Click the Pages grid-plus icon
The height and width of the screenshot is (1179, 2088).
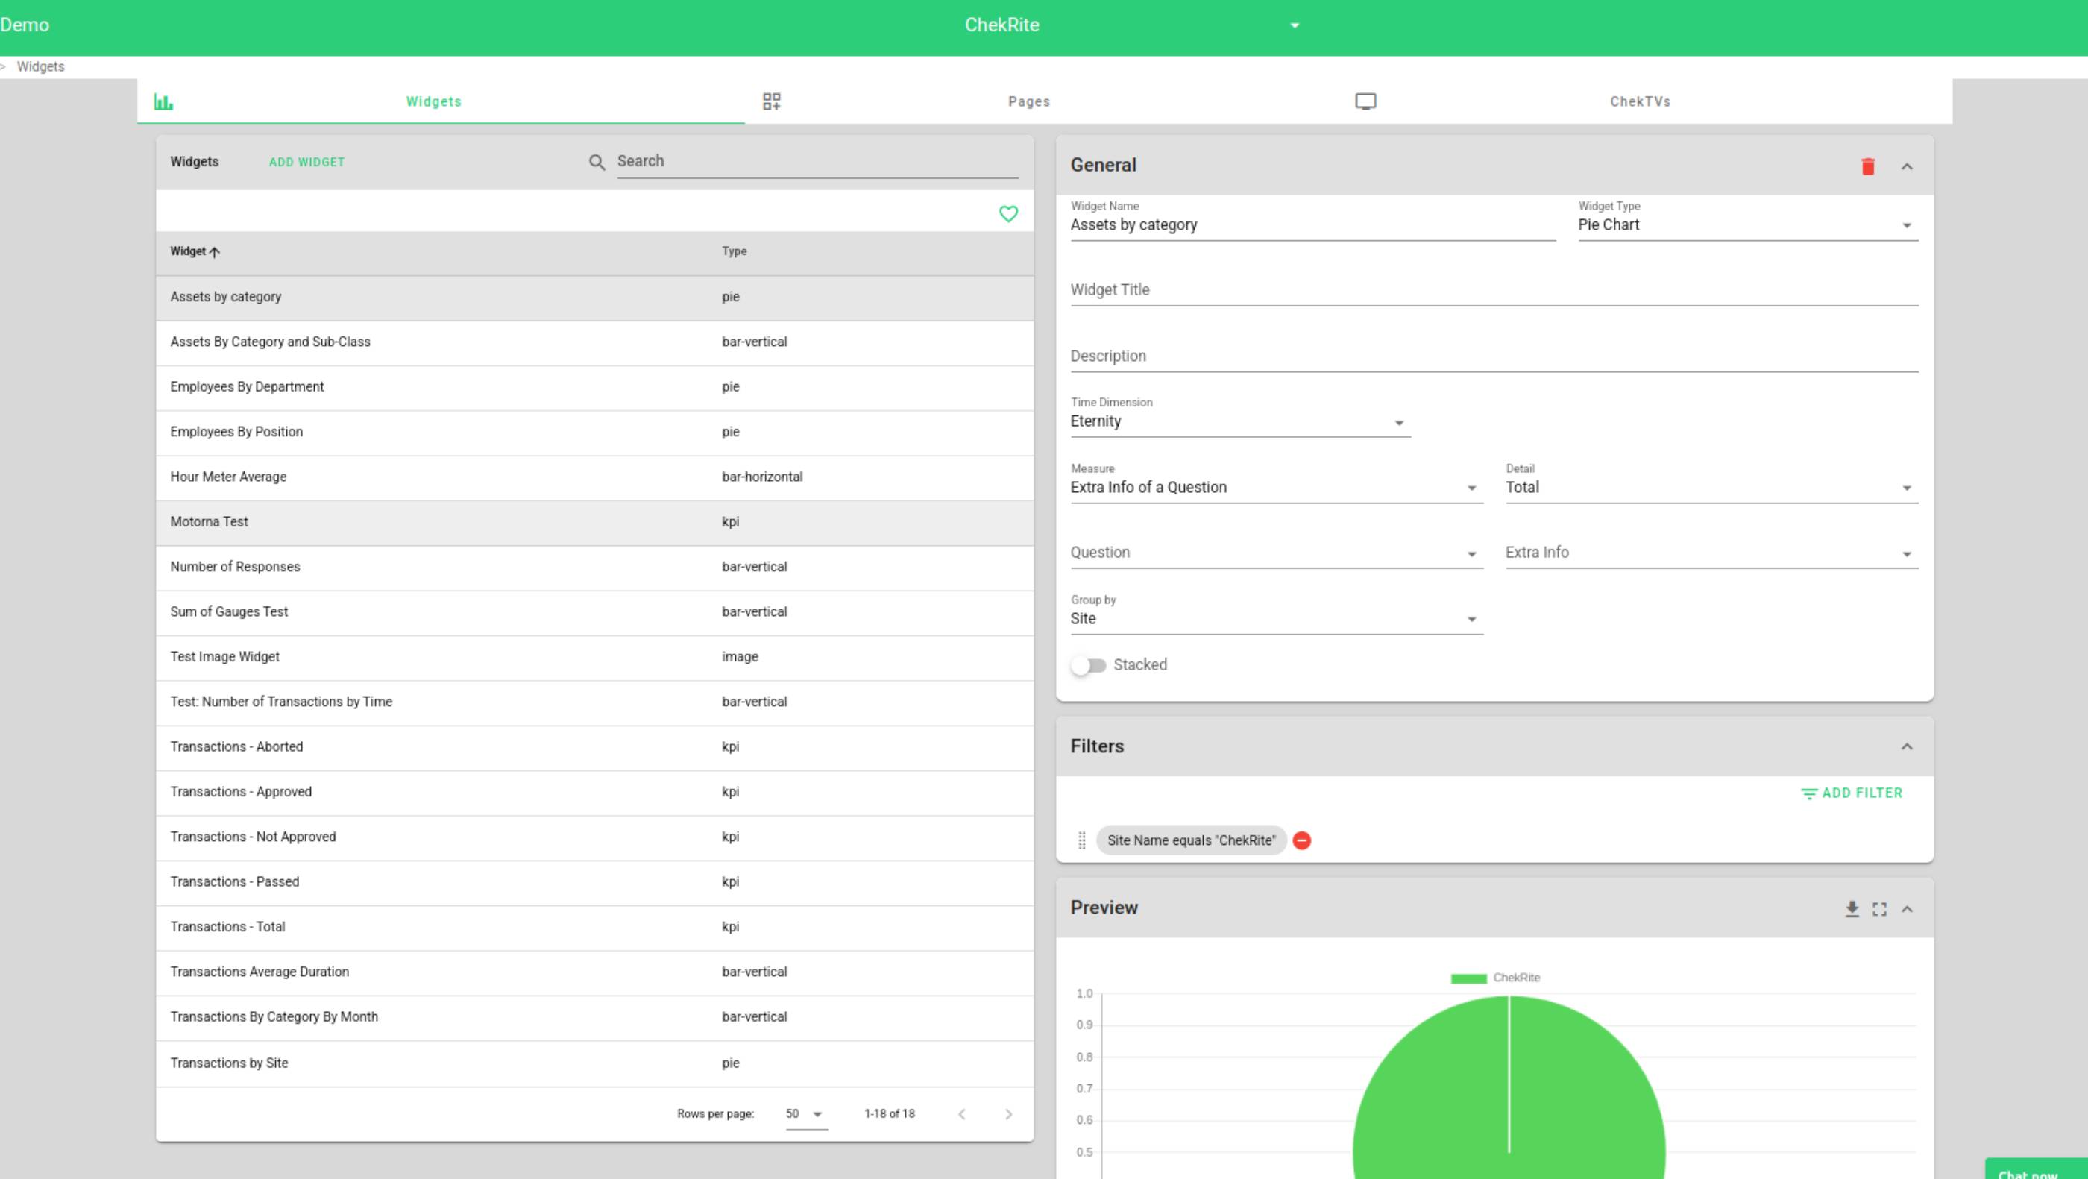point(772,101)
